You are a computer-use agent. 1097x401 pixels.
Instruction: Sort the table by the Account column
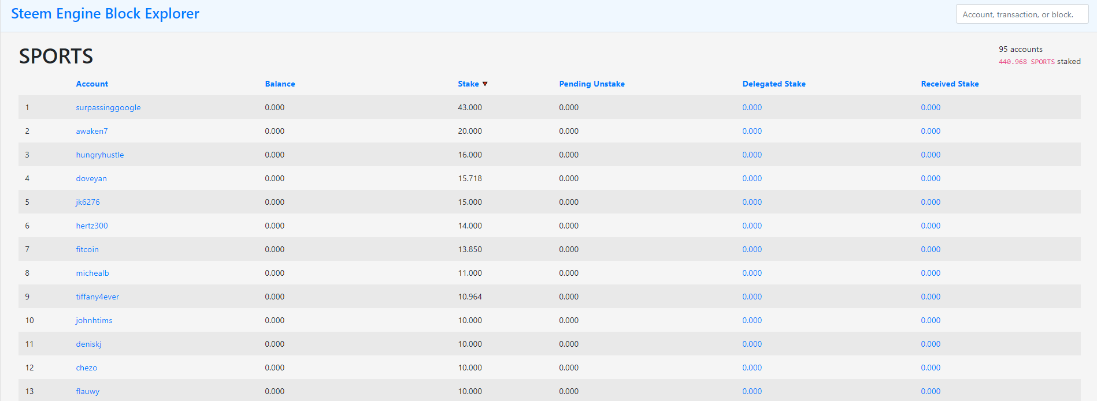click(x=92, y=84)
